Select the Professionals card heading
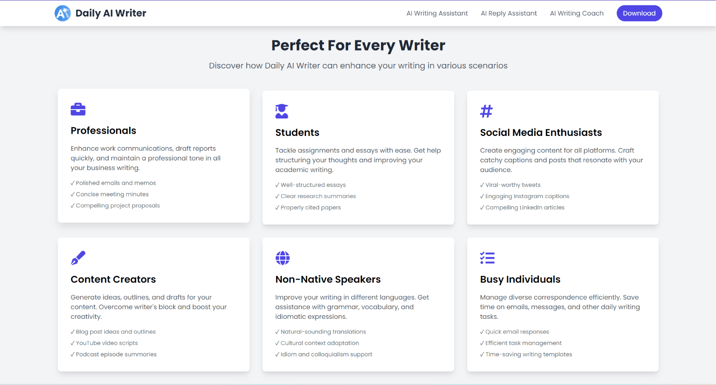716x385 pixels. (103, 131)
